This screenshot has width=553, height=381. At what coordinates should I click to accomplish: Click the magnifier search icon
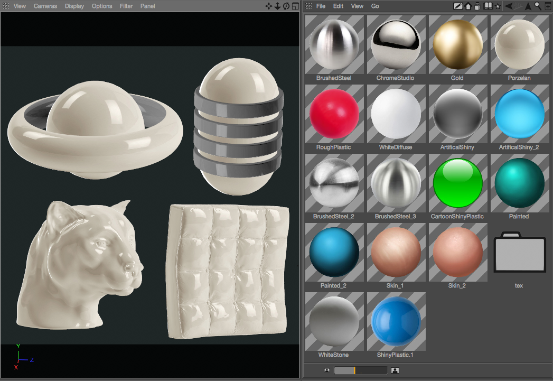point(538,6)
